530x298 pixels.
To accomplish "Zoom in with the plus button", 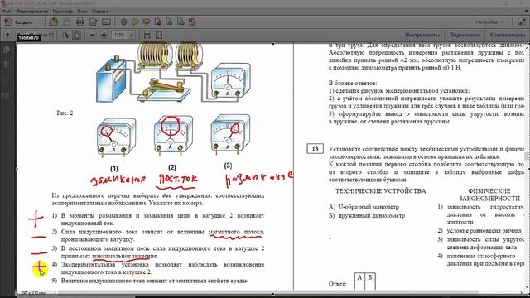I will (104, 35).
